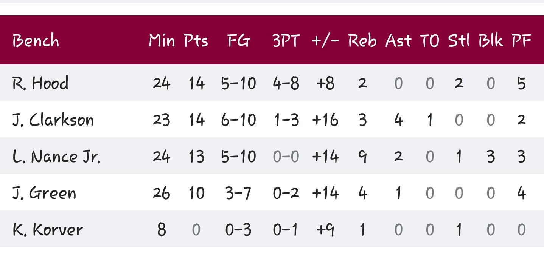Select the TO column header
The height and width of the screenshot is (255, 544).
429,40
